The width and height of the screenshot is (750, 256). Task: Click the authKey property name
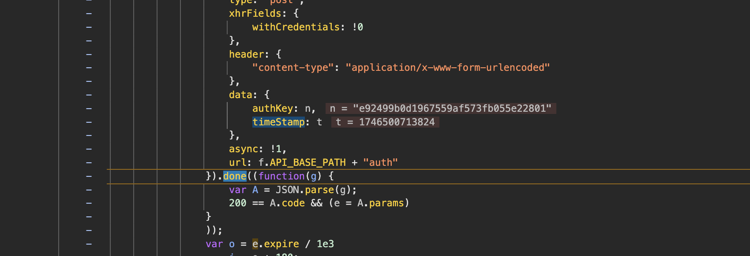pyautogui.click(x=272, y=109)
